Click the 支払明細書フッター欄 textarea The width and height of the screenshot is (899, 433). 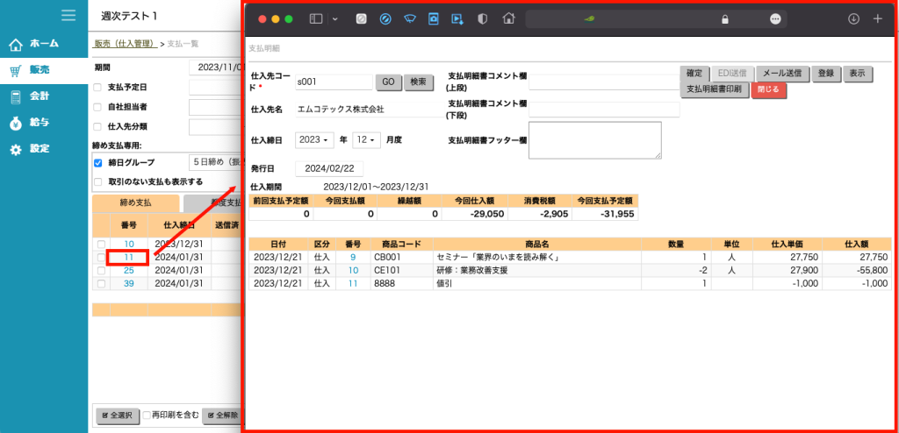tap(595, 139)
